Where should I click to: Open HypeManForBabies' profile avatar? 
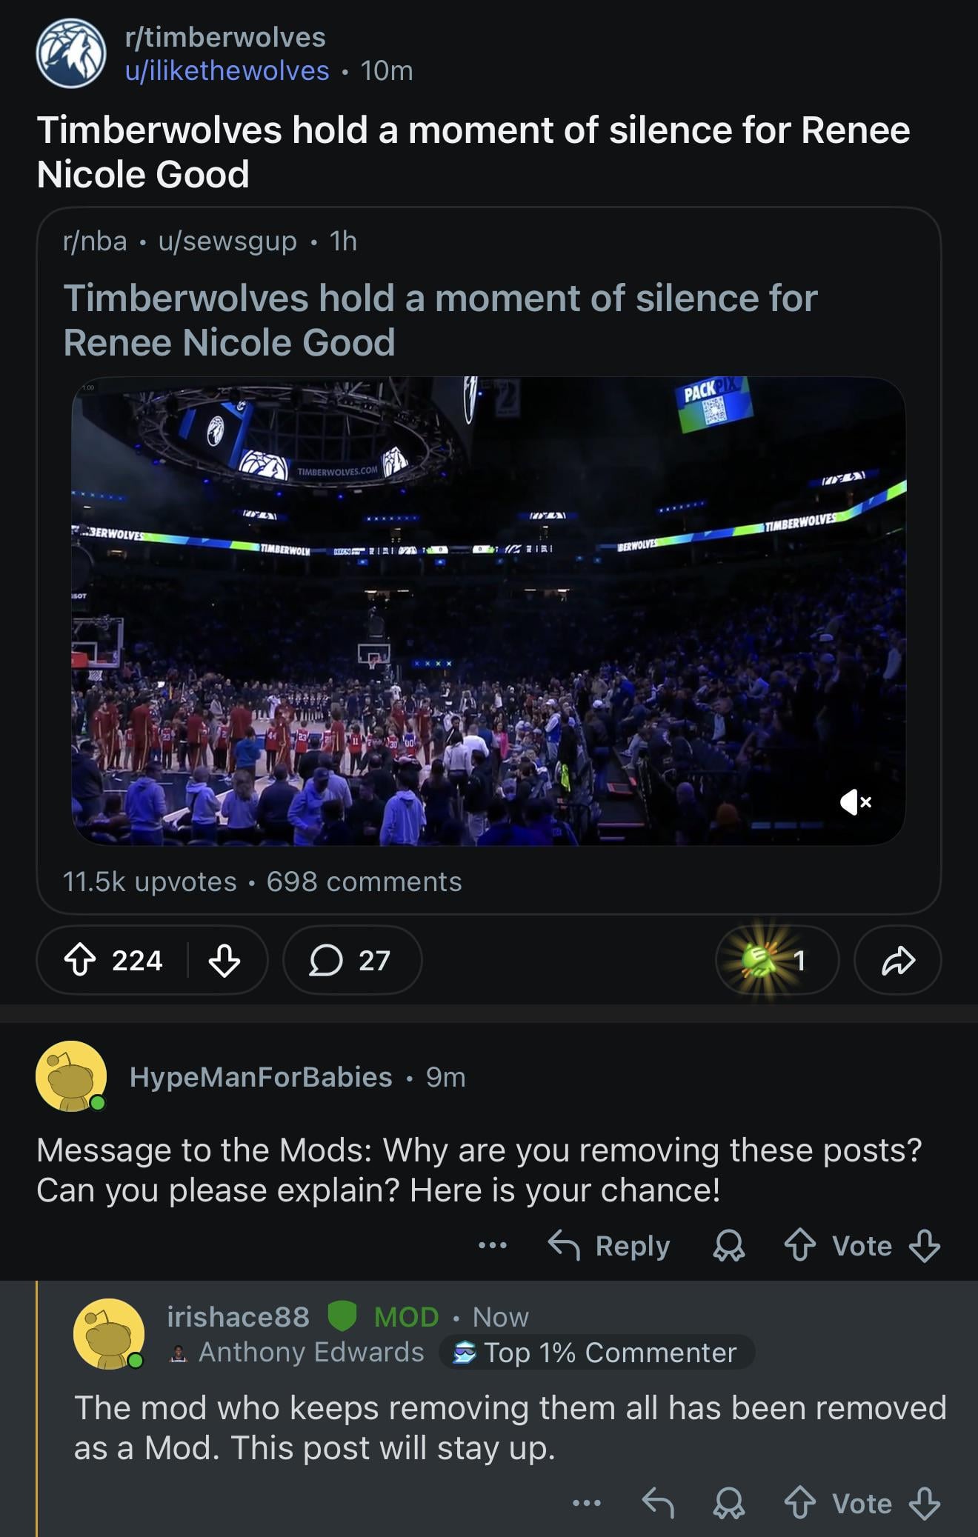tap(71, 1077)
